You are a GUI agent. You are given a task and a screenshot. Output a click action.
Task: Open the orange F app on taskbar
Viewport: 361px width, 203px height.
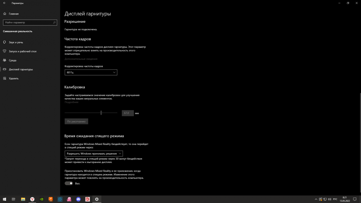pyautogui.click(x=51, y=199)
